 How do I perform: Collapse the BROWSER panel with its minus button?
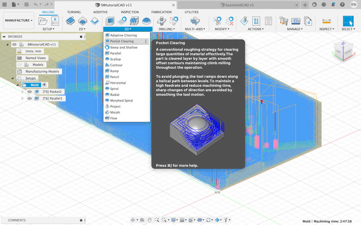pyautogui.click(x=81, y=37)
